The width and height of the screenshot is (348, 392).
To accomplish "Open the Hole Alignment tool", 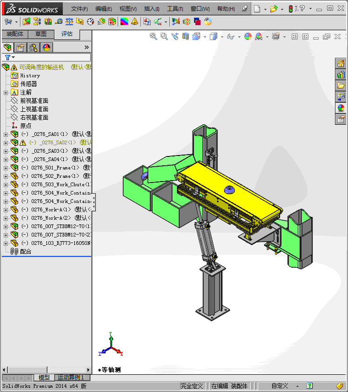I will click(48, 22).
